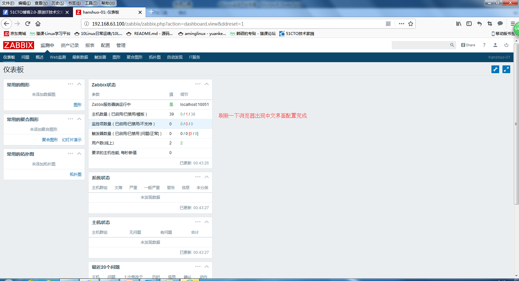Image resolution: width=519 pixels, height=281 pixels.
Task: Click the browser forward arrow button
Action: click(17, 24)
